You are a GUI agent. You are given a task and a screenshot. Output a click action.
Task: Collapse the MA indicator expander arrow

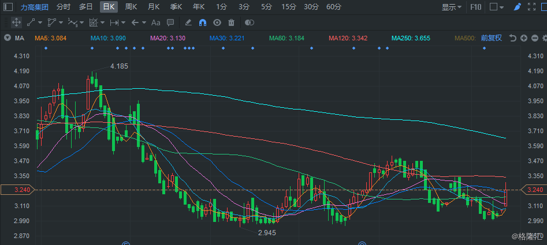(x=7, y=38)
